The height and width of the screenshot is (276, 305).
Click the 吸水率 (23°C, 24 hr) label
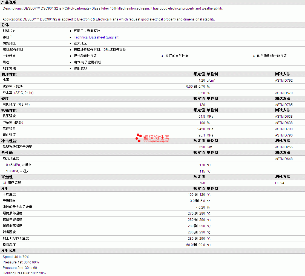pos(18,93)
